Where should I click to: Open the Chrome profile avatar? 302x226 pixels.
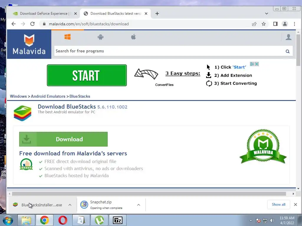tap(285, 24)
